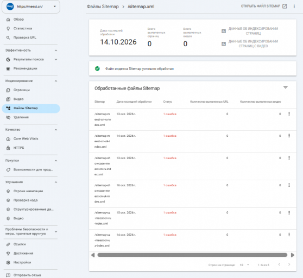The image size is (303, 278).
Task: Open menu for sitemap-meest-cn-uk-index.xml row
Action: tap(289, 136)
